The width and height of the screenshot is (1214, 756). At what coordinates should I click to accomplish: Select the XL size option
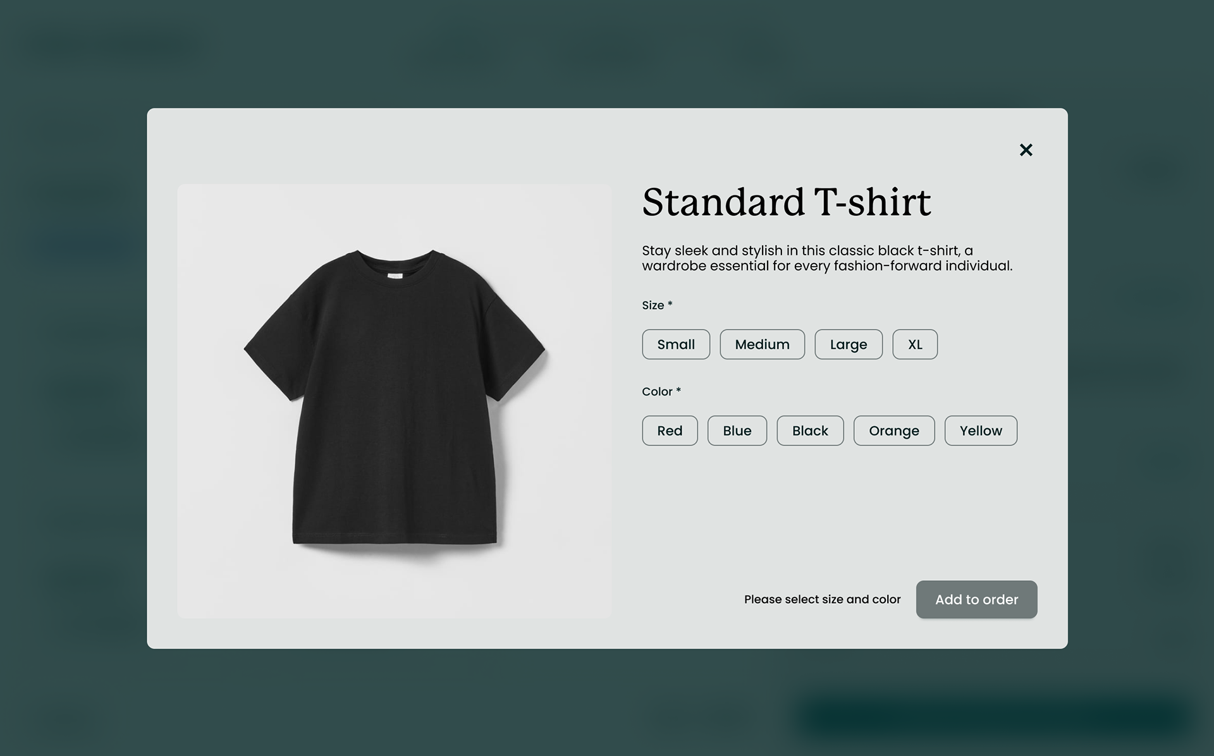pyautogui.click(x=915, y=344)
